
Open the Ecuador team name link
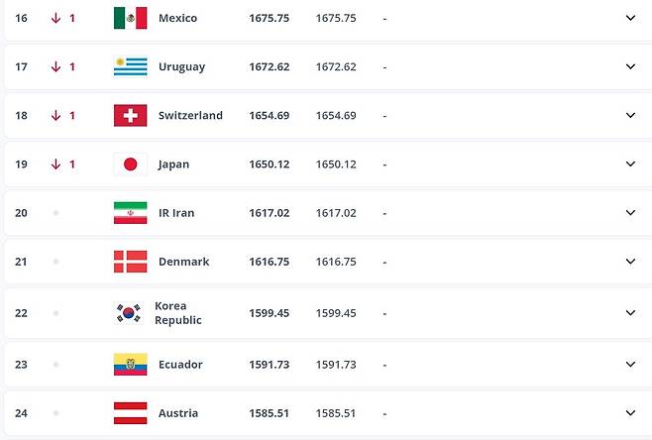click(x=180, y=365)
